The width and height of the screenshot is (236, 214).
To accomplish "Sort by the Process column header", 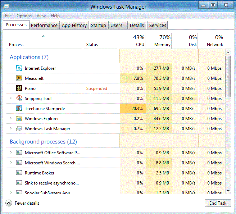I will point(44,41).
